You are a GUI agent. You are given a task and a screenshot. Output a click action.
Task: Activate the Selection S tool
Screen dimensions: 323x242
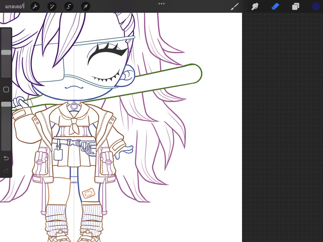[x=69, y=6]
